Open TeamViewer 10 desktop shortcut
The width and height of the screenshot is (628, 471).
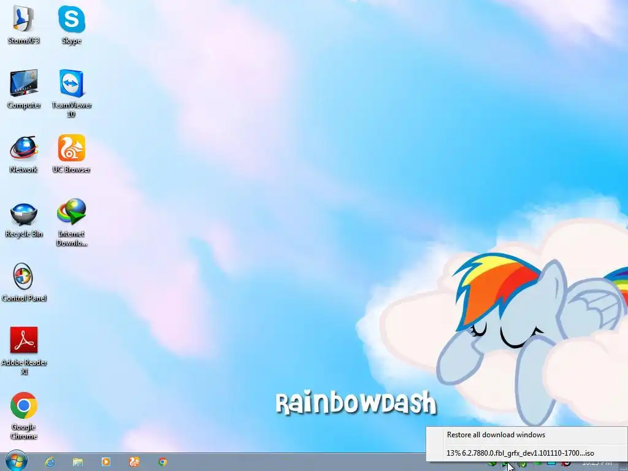(72, 93)
